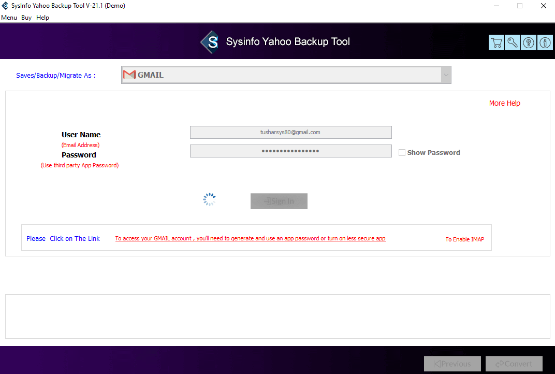Click the loading spinner beside Sign In
This screenshot has width=555, height=374.
pyautogui.click(x=209, y=199)
